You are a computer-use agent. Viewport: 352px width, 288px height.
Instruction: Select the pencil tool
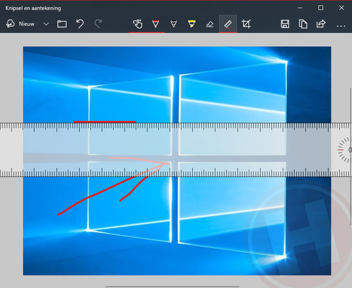[x=174, y=24]
